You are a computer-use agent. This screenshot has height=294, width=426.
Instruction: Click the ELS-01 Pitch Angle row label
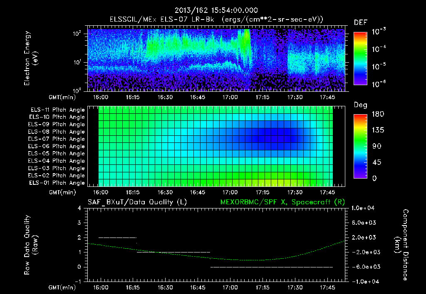coord(57,183)
